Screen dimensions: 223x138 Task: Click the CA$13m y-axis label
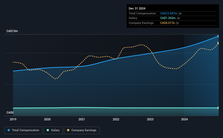coord(12,31)
